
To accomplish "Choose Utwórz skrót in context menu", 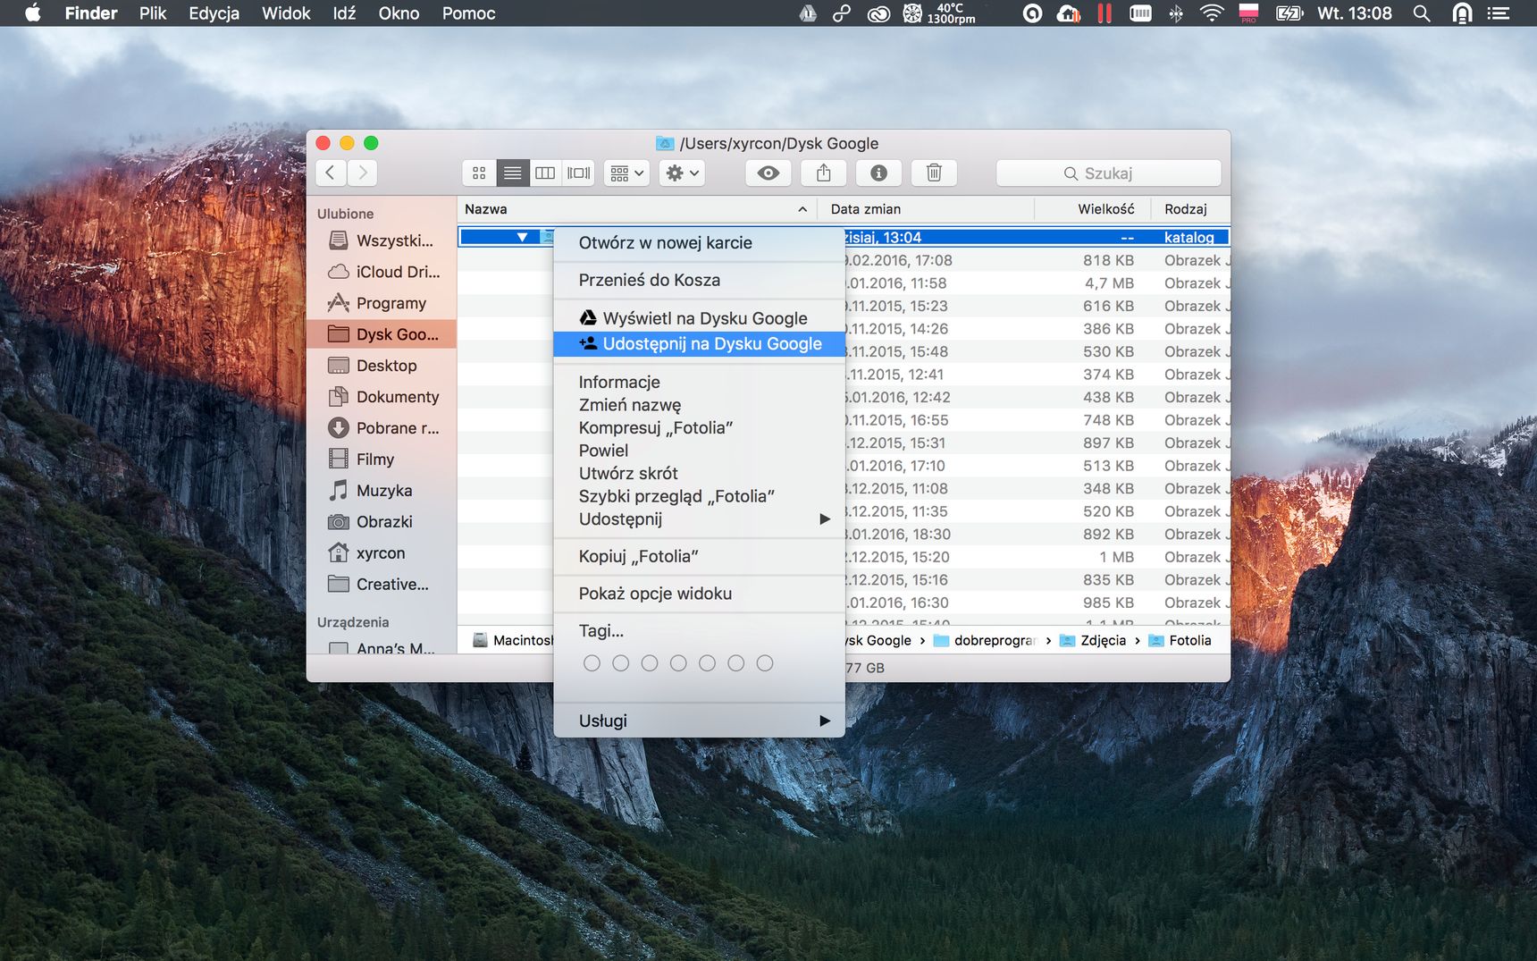I will coord(699,474).
